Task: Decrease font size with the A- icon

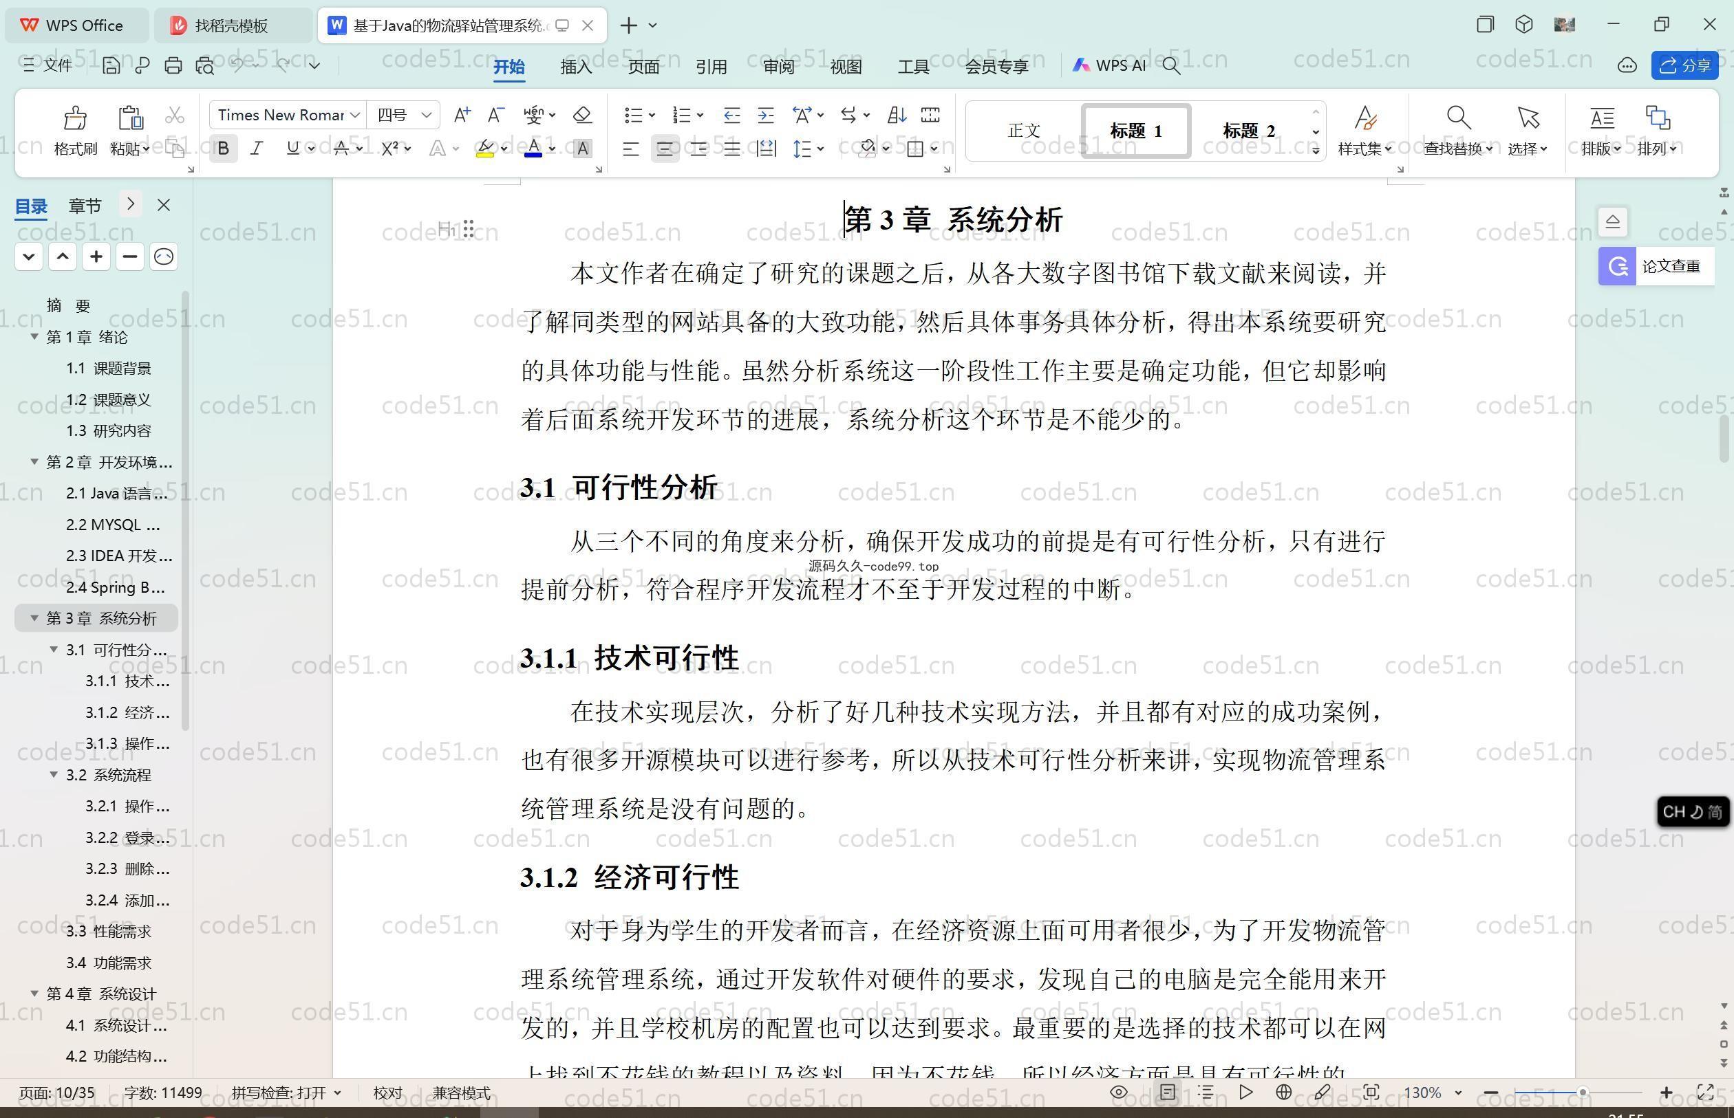Action: (495, 115)
